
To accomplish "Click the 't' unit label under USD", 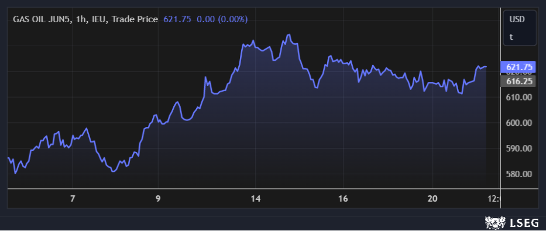I will (511, 37).
